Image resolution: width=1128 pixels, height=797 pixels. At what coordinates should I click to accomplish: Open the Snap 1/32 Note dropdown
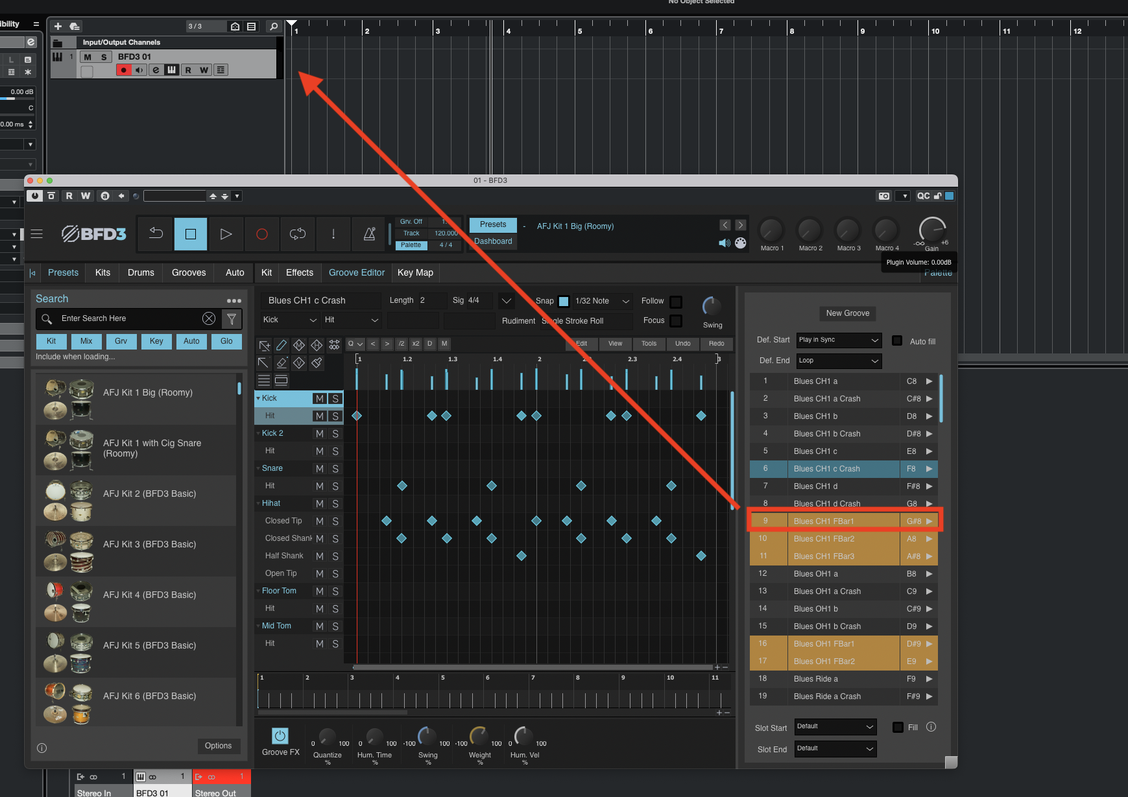603,301
